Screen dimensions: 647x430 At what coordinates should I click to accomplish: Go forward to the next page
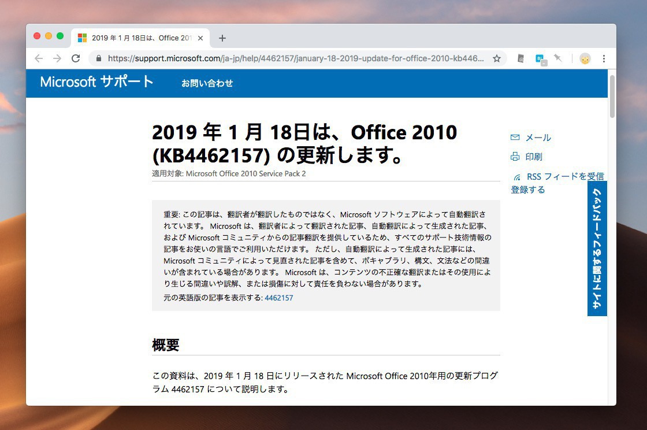pyautogui.click(x=57, y=58)
